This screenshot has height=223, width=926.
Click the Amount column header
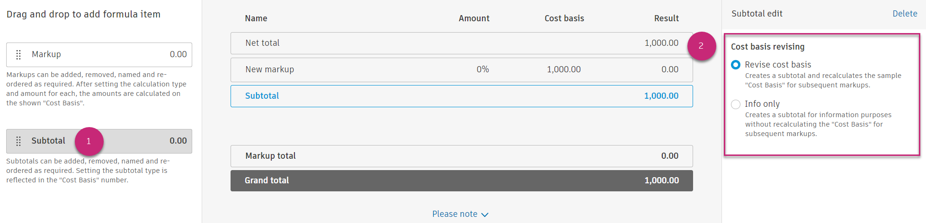(x=474, y=18)
